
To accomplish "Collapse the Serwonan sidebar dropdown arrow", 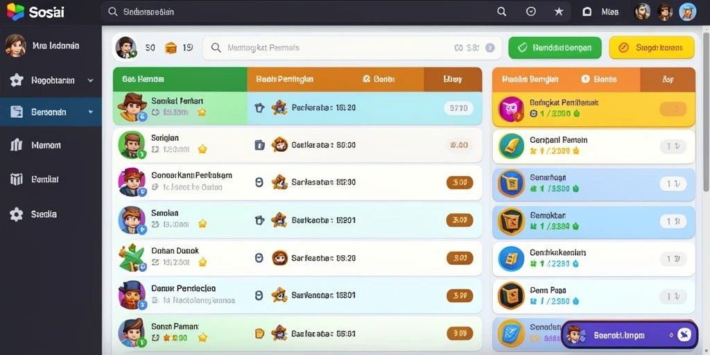I will (91, 112).
